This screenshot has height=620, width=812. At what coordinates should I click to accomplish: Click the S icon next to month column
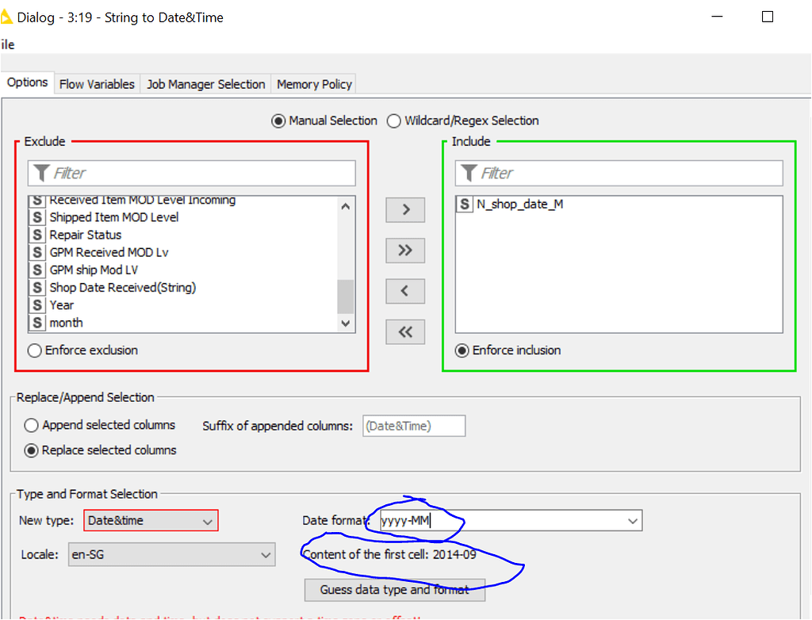(36, 323)
